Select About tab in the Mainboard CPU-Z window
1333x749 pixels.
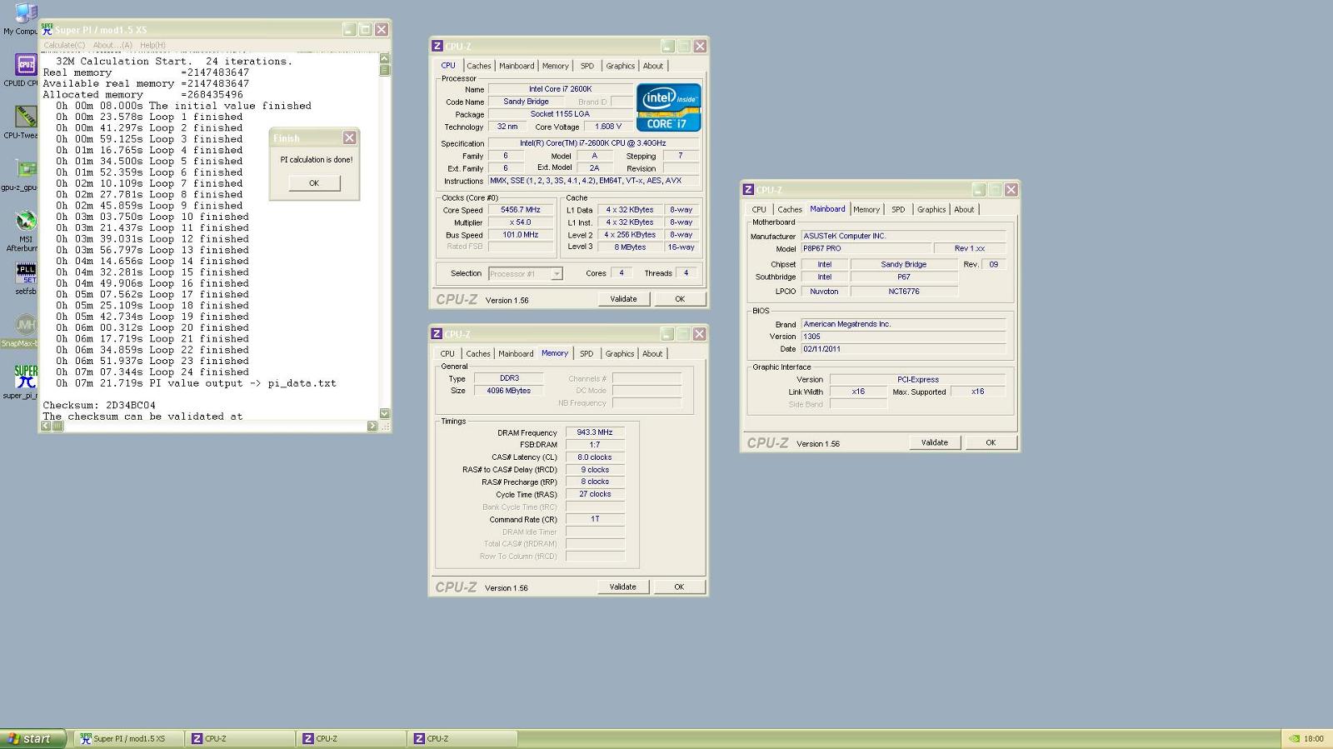[964, 210]
